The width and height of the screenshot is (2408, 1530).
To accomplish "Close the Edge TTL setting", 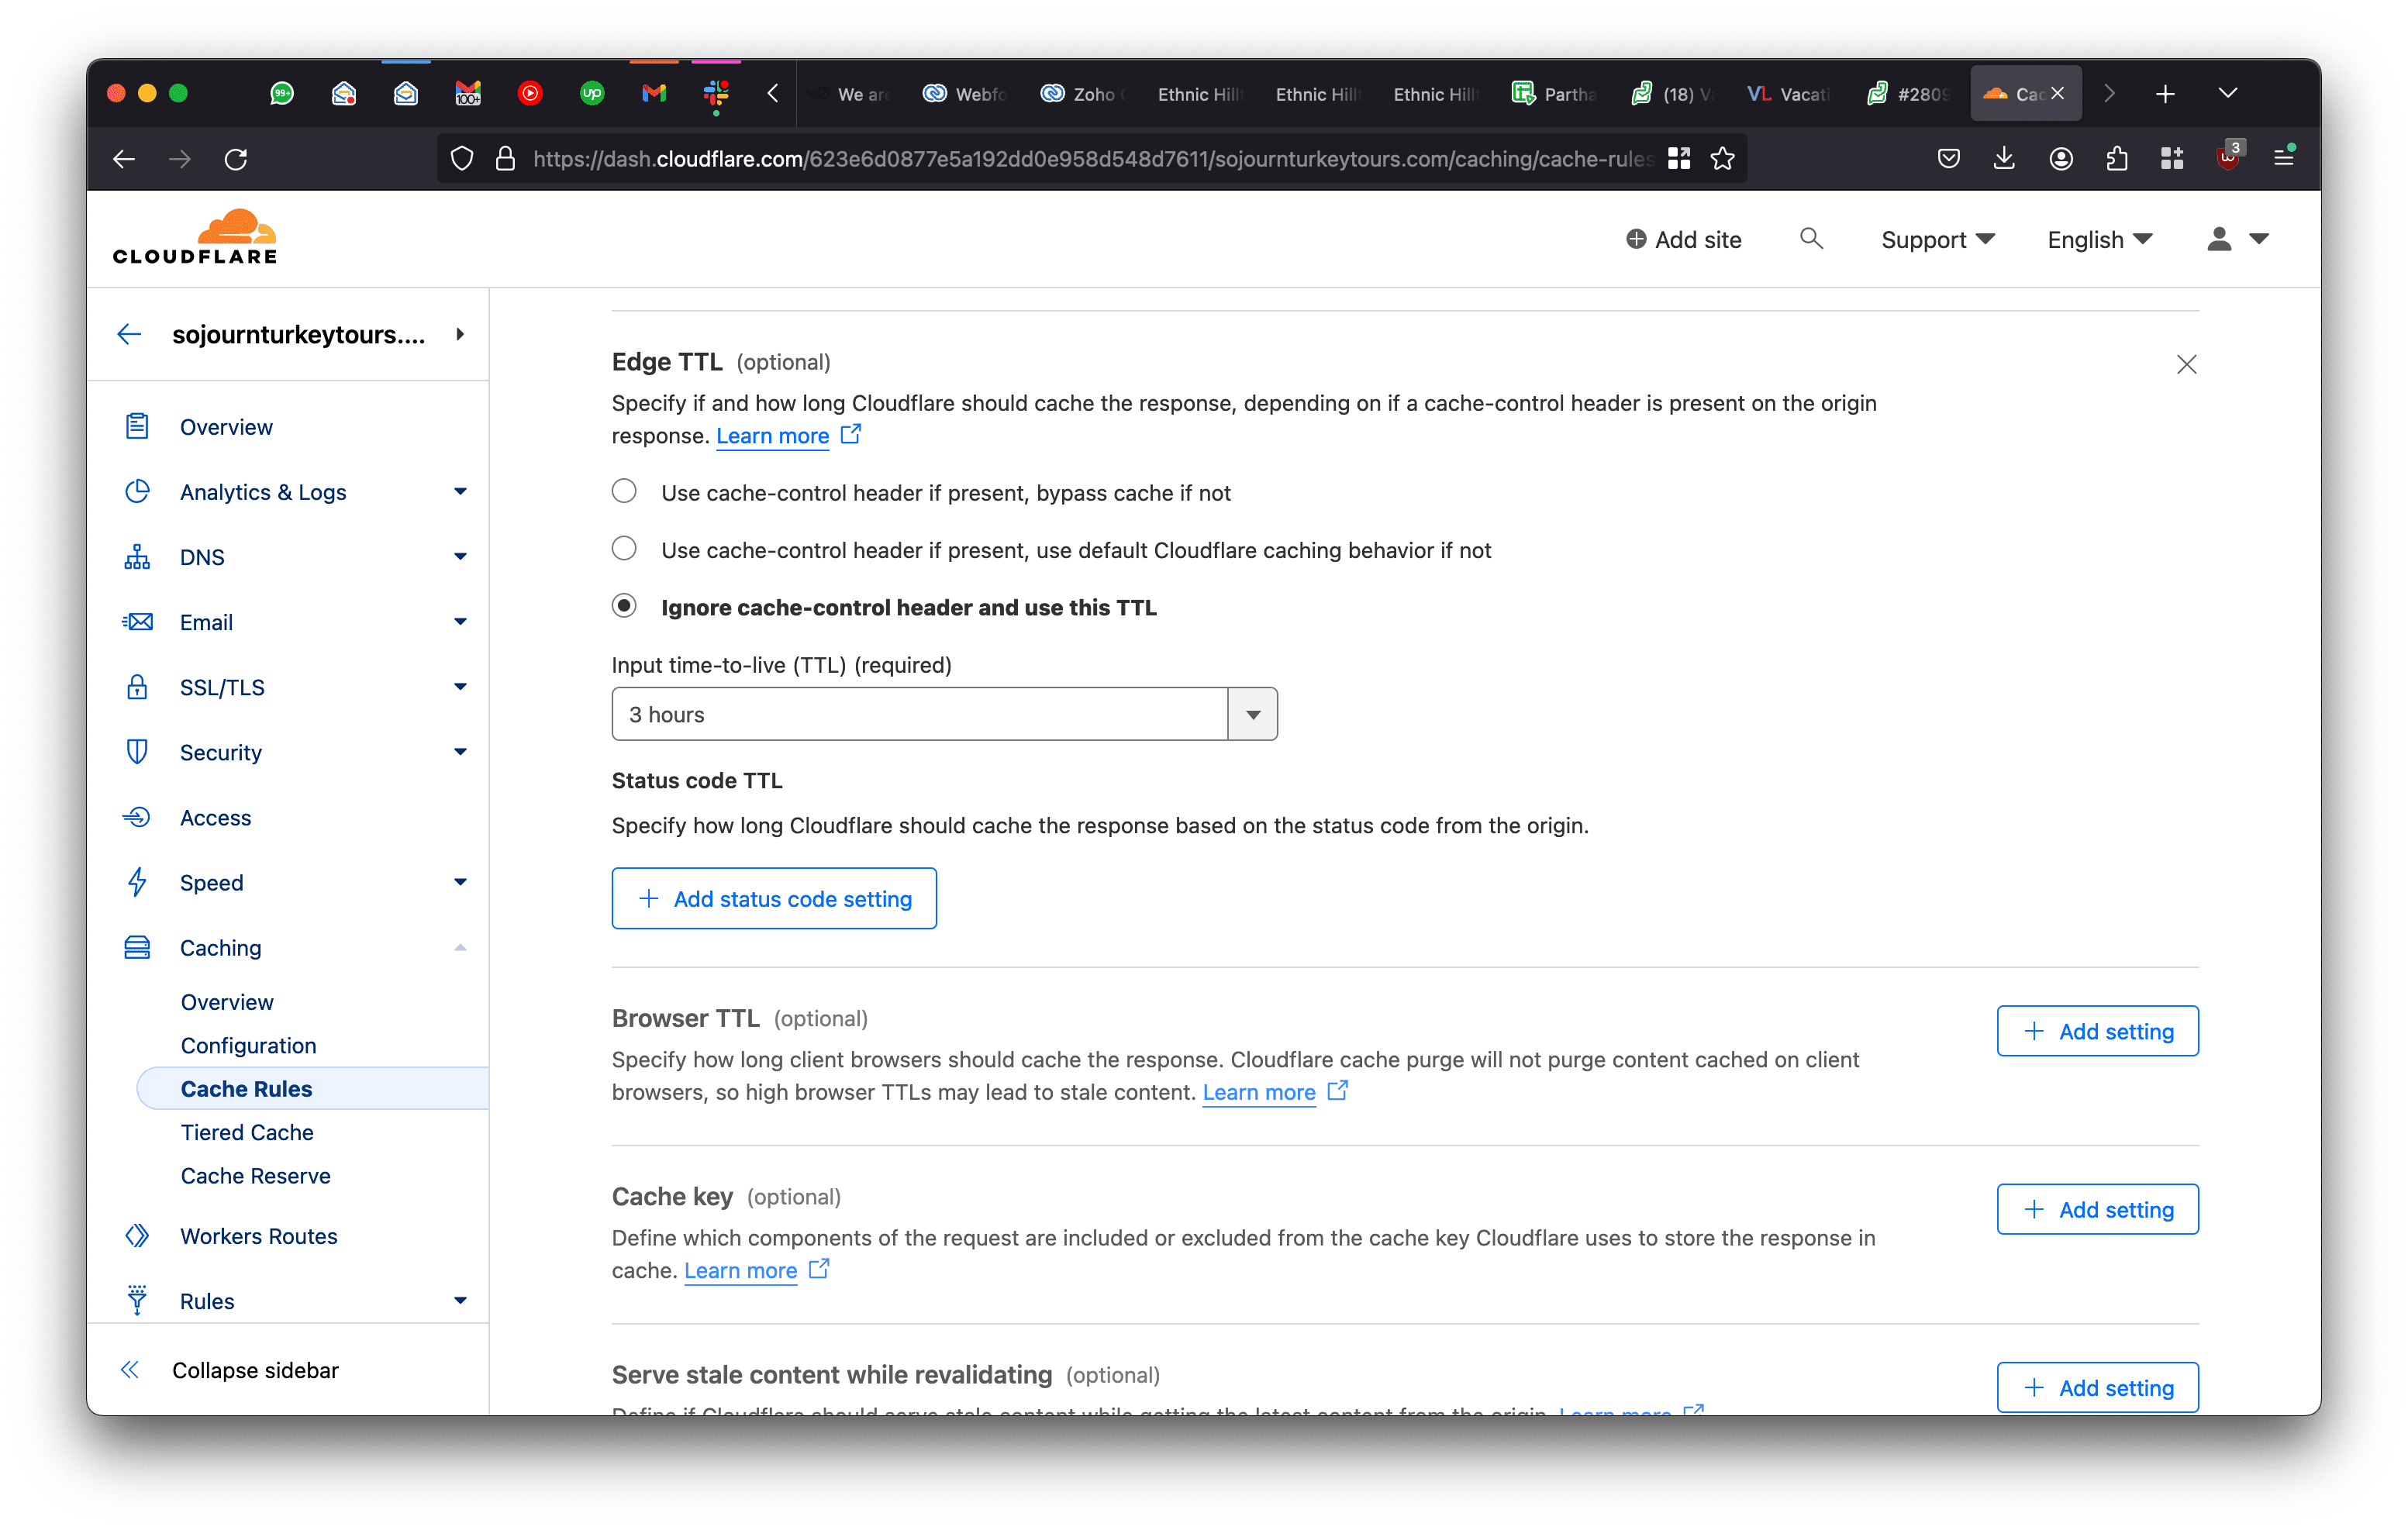I will 2186,365.
